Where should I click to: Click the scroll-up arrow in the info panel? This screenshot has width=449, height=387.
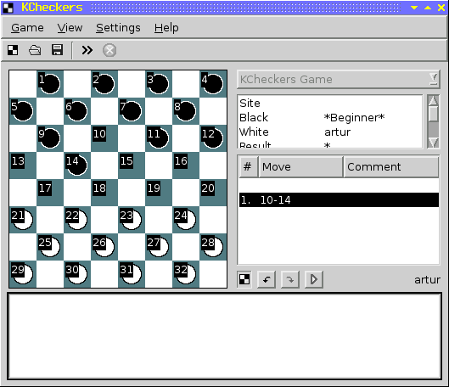433,100
